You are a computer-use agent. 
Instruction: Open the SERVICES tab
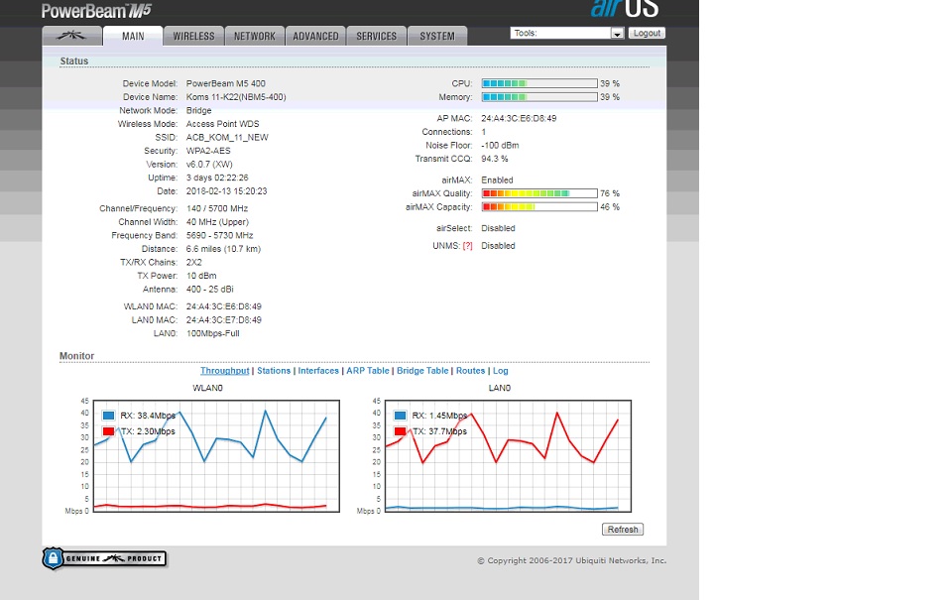point(377,36)
